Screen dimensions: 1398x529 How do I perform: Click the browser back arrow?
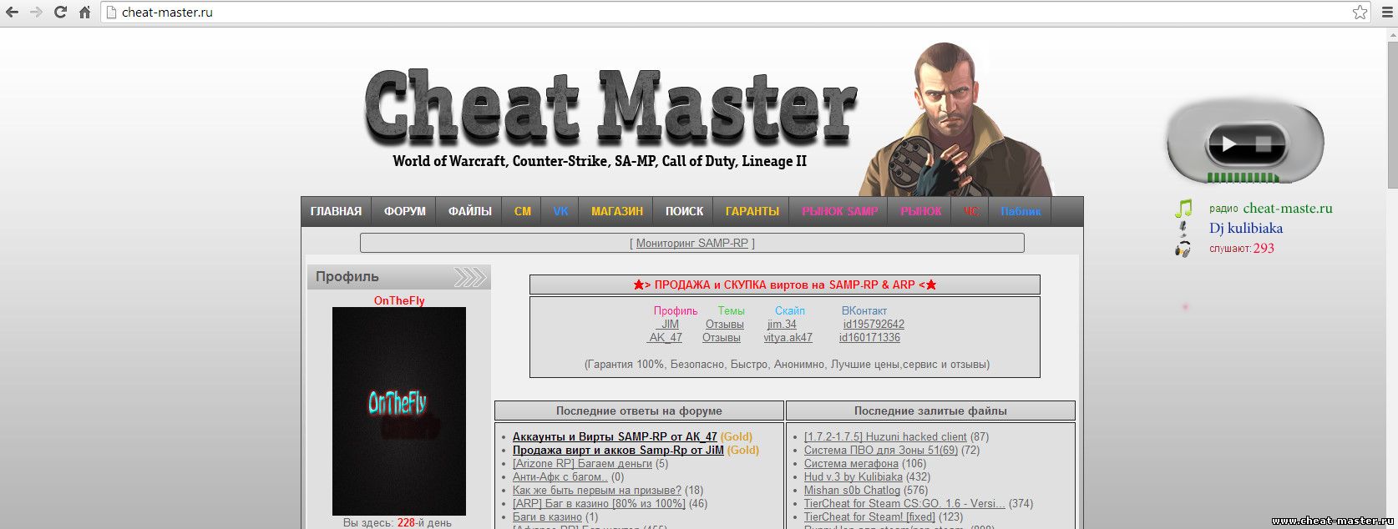pyautogui.click(x=13, y=13)
